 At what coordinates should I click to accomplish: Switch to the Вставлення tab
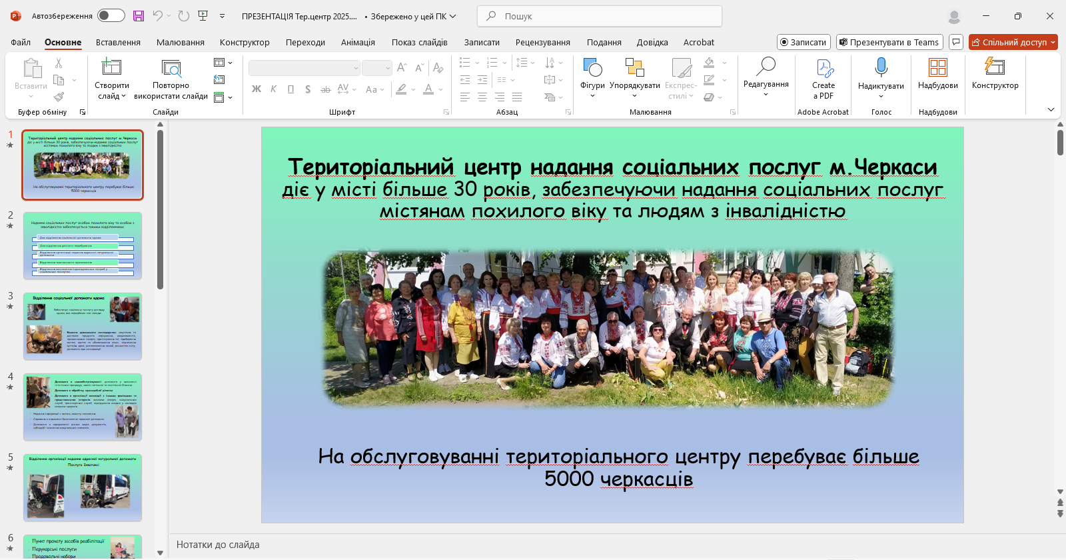(x=118, y=42)
